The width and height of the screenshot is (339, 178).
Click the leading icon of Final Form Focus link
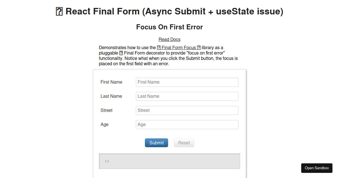(x=159, y=47)
